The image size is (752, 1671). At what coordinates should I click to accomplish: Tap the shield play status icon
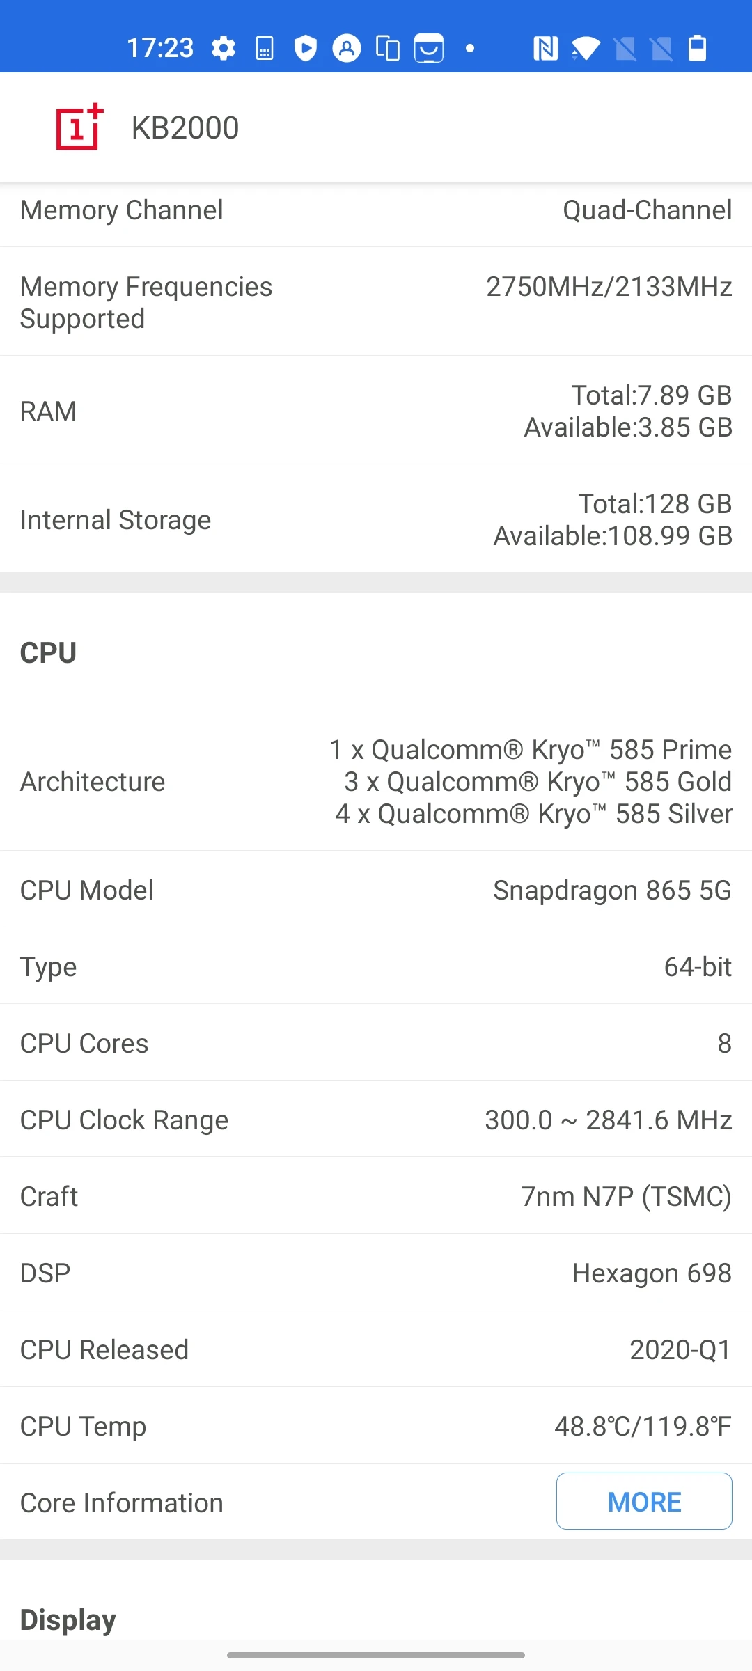click(x=305, y=49)
